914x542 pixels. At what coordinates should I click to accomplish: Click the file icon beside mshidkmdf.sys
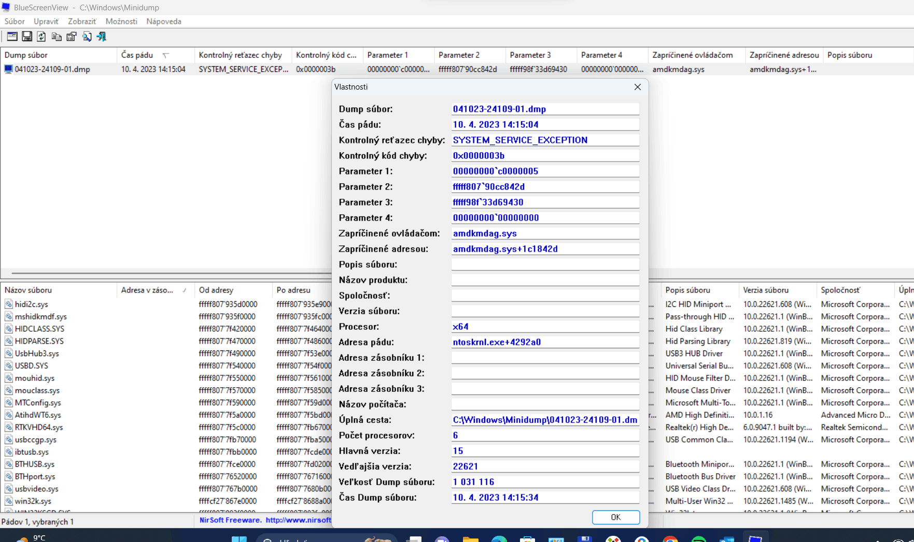[x=9, y=317]
